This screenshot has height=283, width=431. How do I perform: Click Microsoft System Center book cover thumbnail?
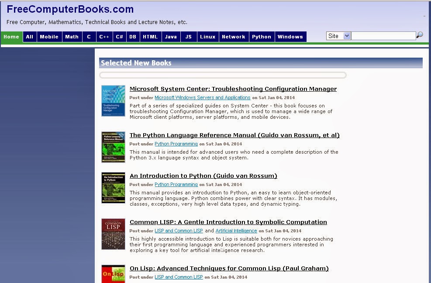[113, 100]
